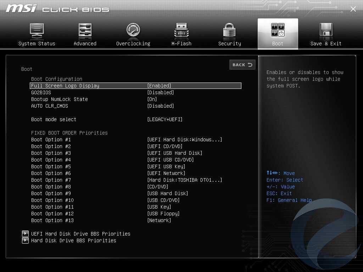Viewport: 363px width, 272px height.
Task: Open the Save & Exit floppy icon
Action: pos(326,31)
